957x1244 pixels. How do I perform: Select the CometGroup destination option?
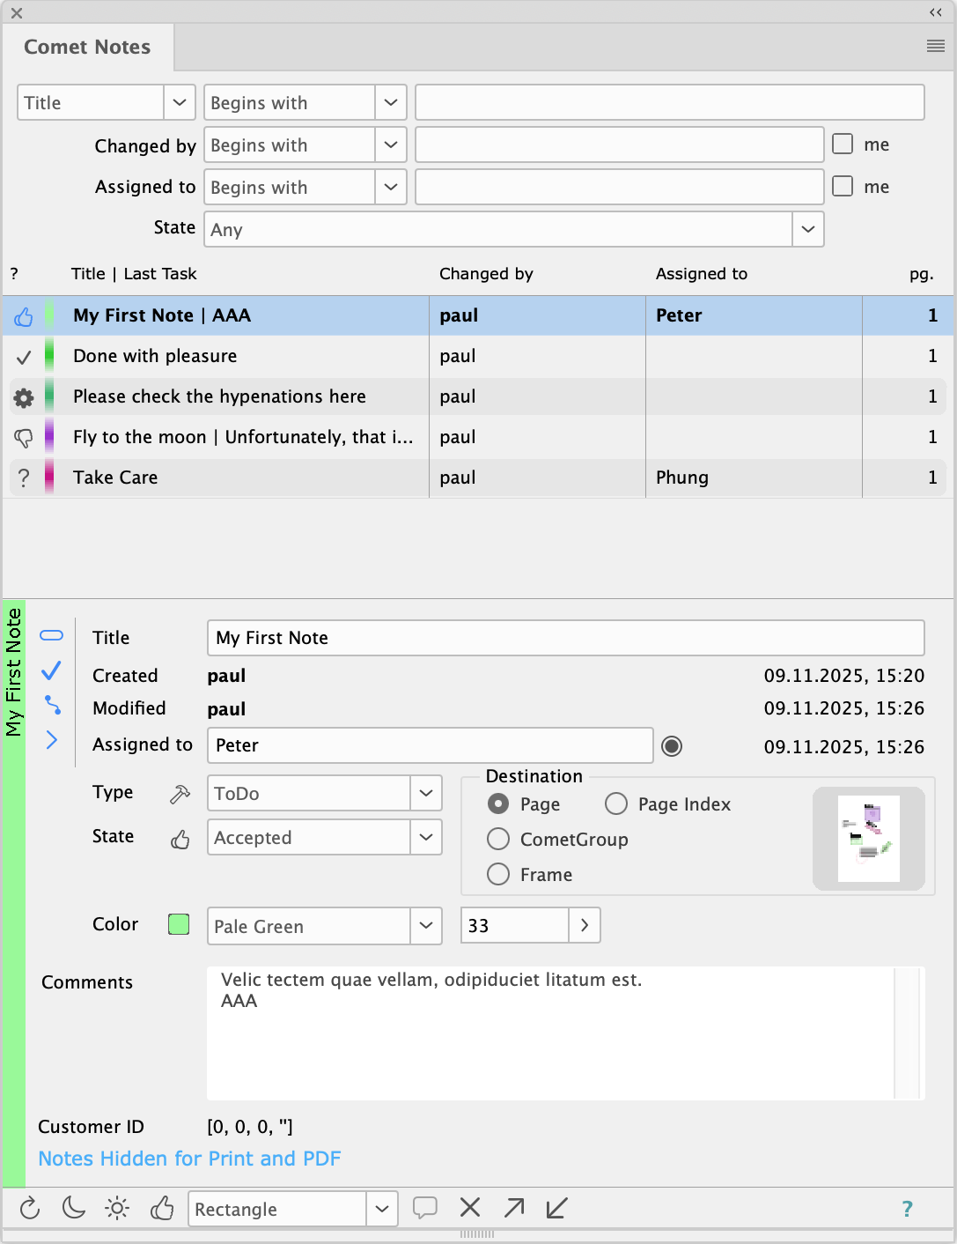pyautogui.click(x=498, y=840)
